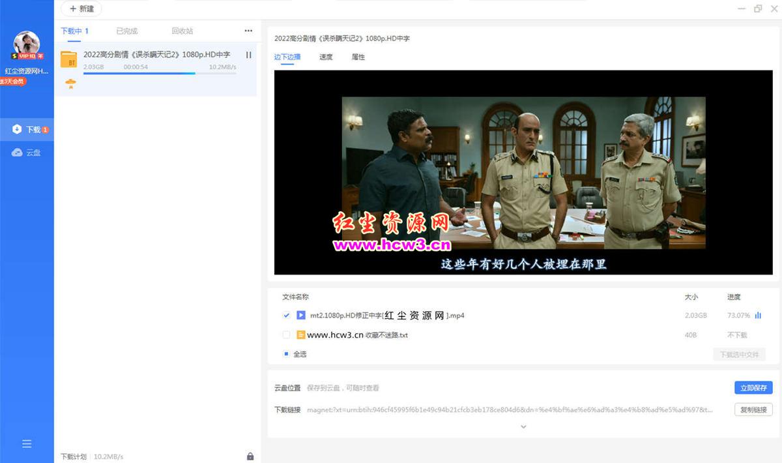Click the 大小 column header
This screenshot has width=782, height=463.
click(691, 297)
